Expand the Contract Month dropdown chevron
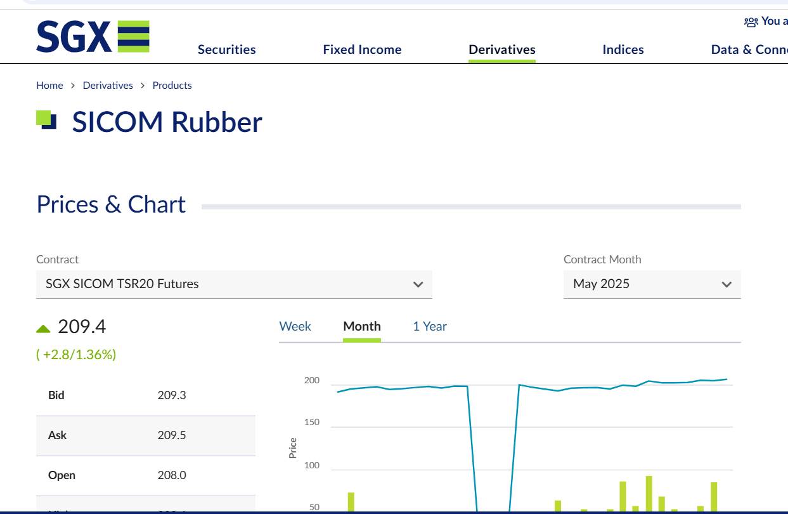 tap(727, 284)
